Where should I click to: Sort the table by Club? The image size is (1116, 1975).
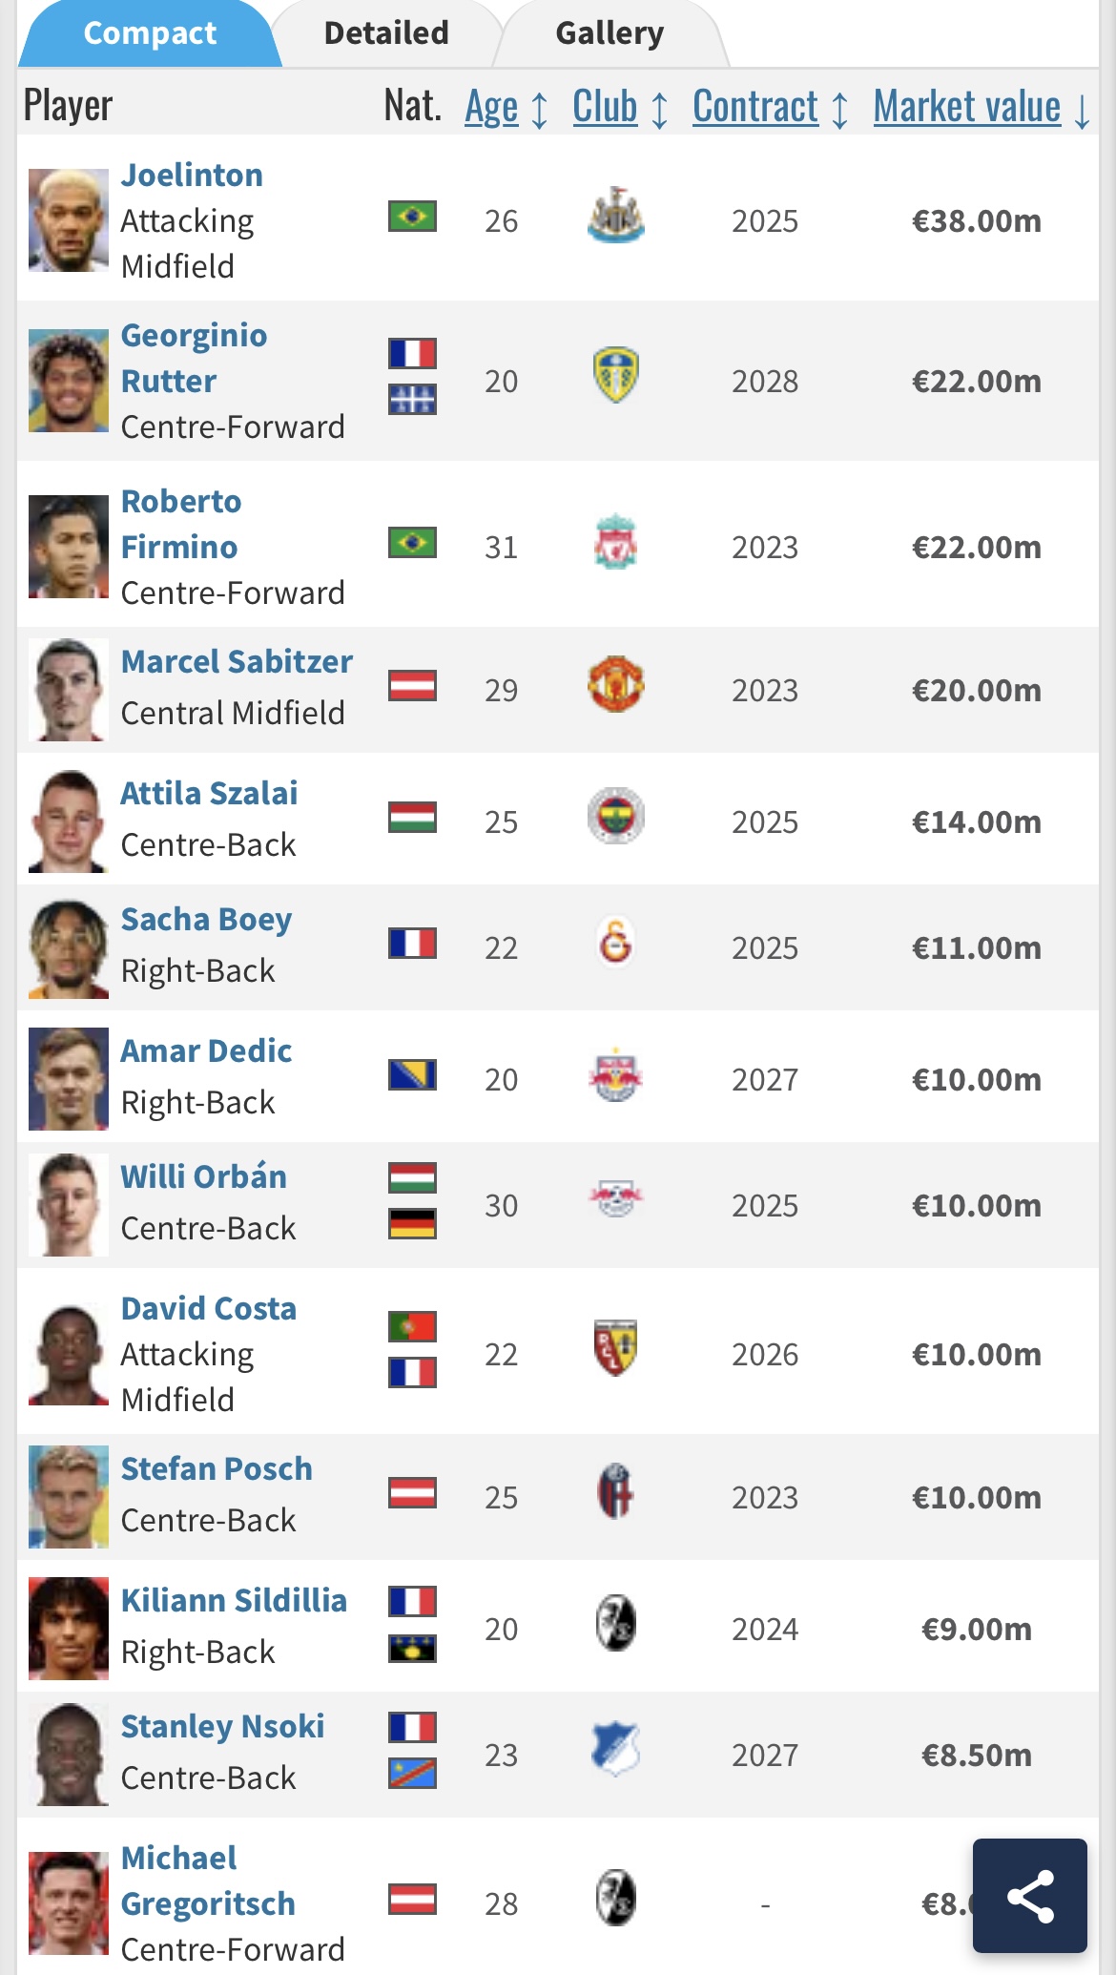click(620, 108)
